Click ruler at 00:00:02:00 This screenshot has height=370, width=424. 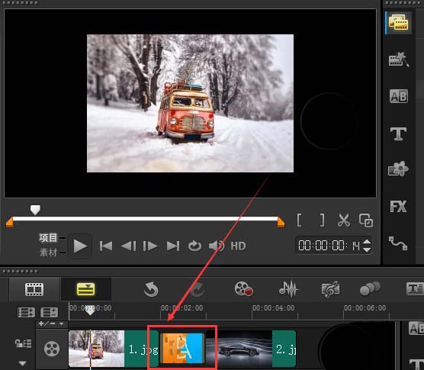[181, 308]
